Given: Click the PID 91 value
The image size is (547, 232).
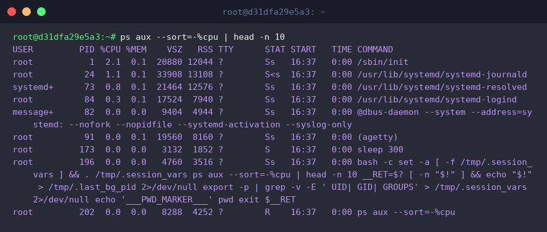Looking at the screenshot, I should (x=89, y=137).
